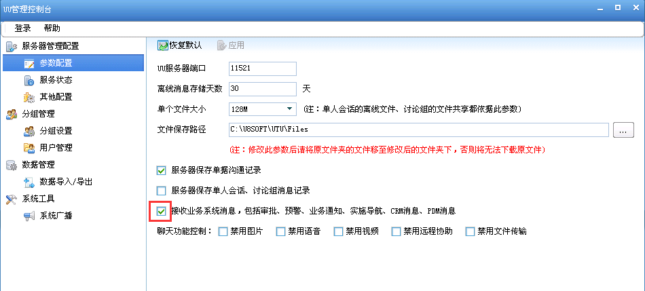The image size is (645, 291).
Task: Open the 登录 menu
Action: click(22, 28)
